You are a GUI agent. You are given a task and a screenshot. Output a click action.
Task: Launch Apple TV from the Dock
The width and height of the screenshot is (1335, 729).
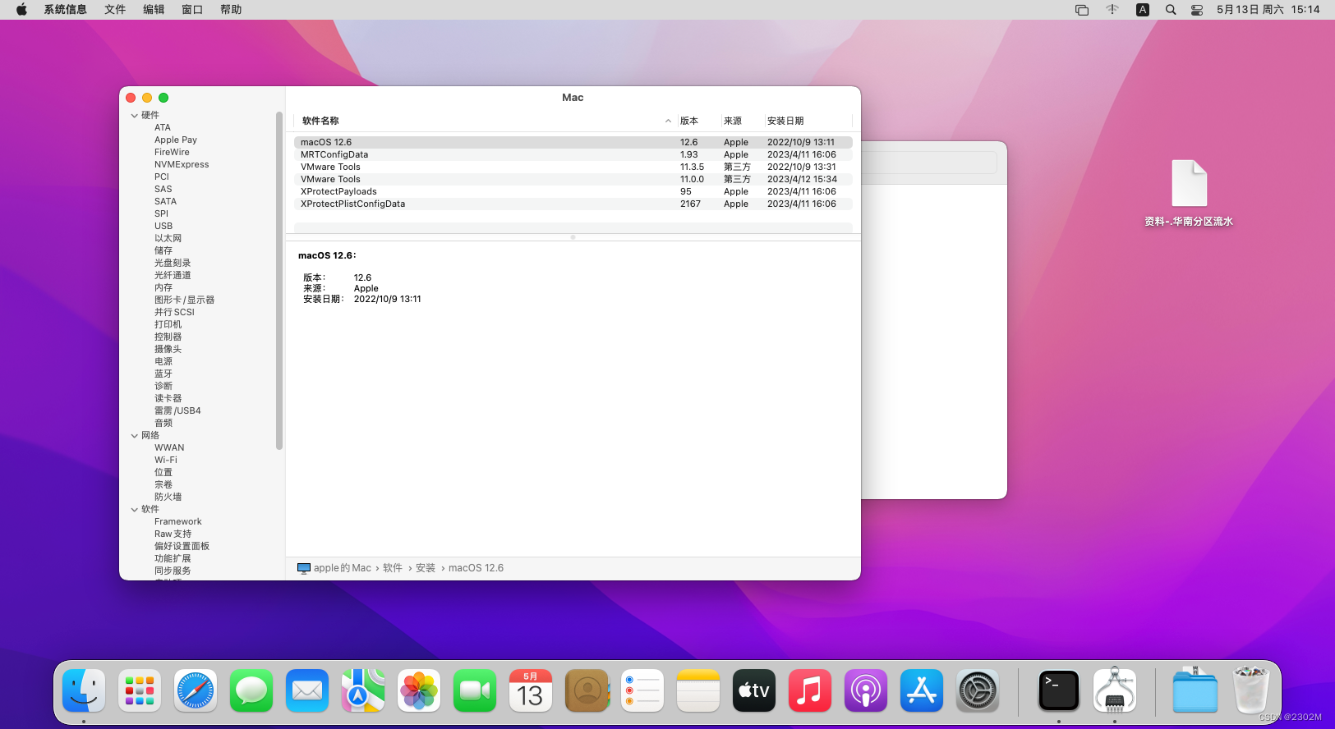tap(754, 690)
